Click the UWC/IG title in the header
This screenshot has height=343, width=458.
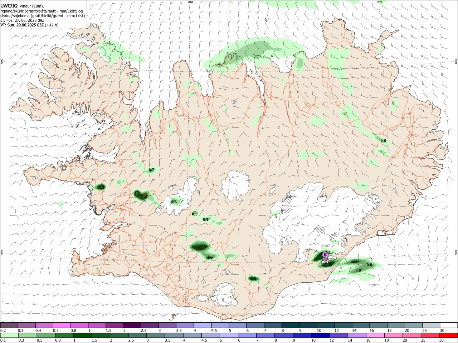point(9,6)
